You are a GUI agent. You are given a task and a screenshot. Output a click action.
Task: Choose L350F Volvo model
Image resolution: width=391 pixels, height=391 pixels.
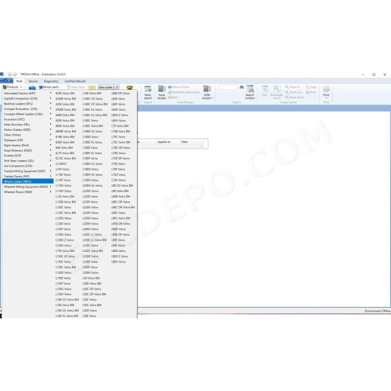[90, 267]
